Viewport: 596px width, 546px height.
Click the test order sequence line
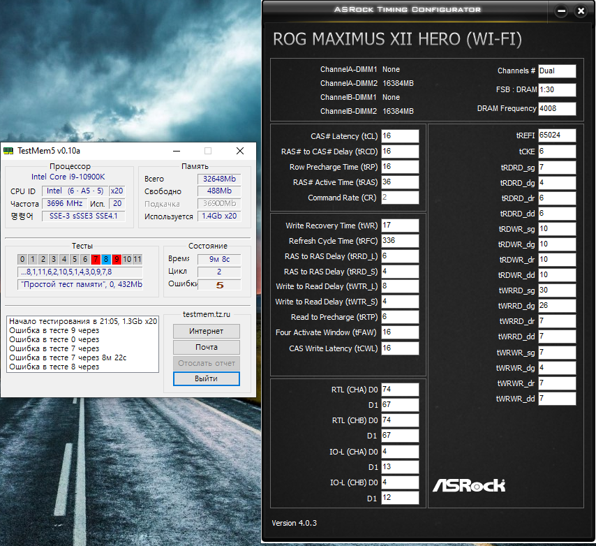pyautogui.click(x=80, y=272)
